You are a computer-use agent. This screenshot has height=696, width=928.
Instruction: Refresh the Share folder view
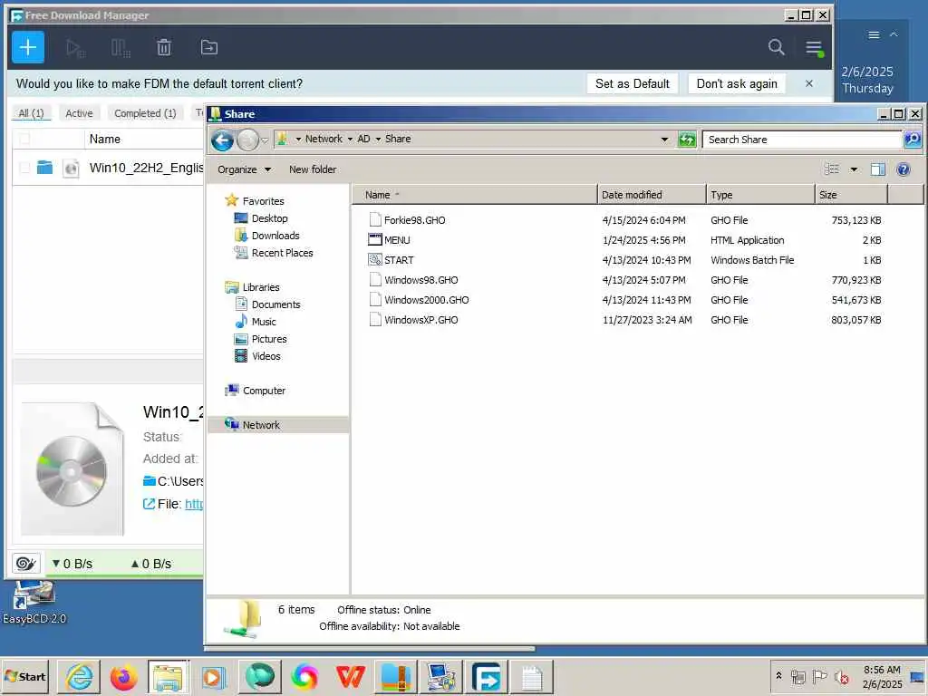click(x=687, y=140)
